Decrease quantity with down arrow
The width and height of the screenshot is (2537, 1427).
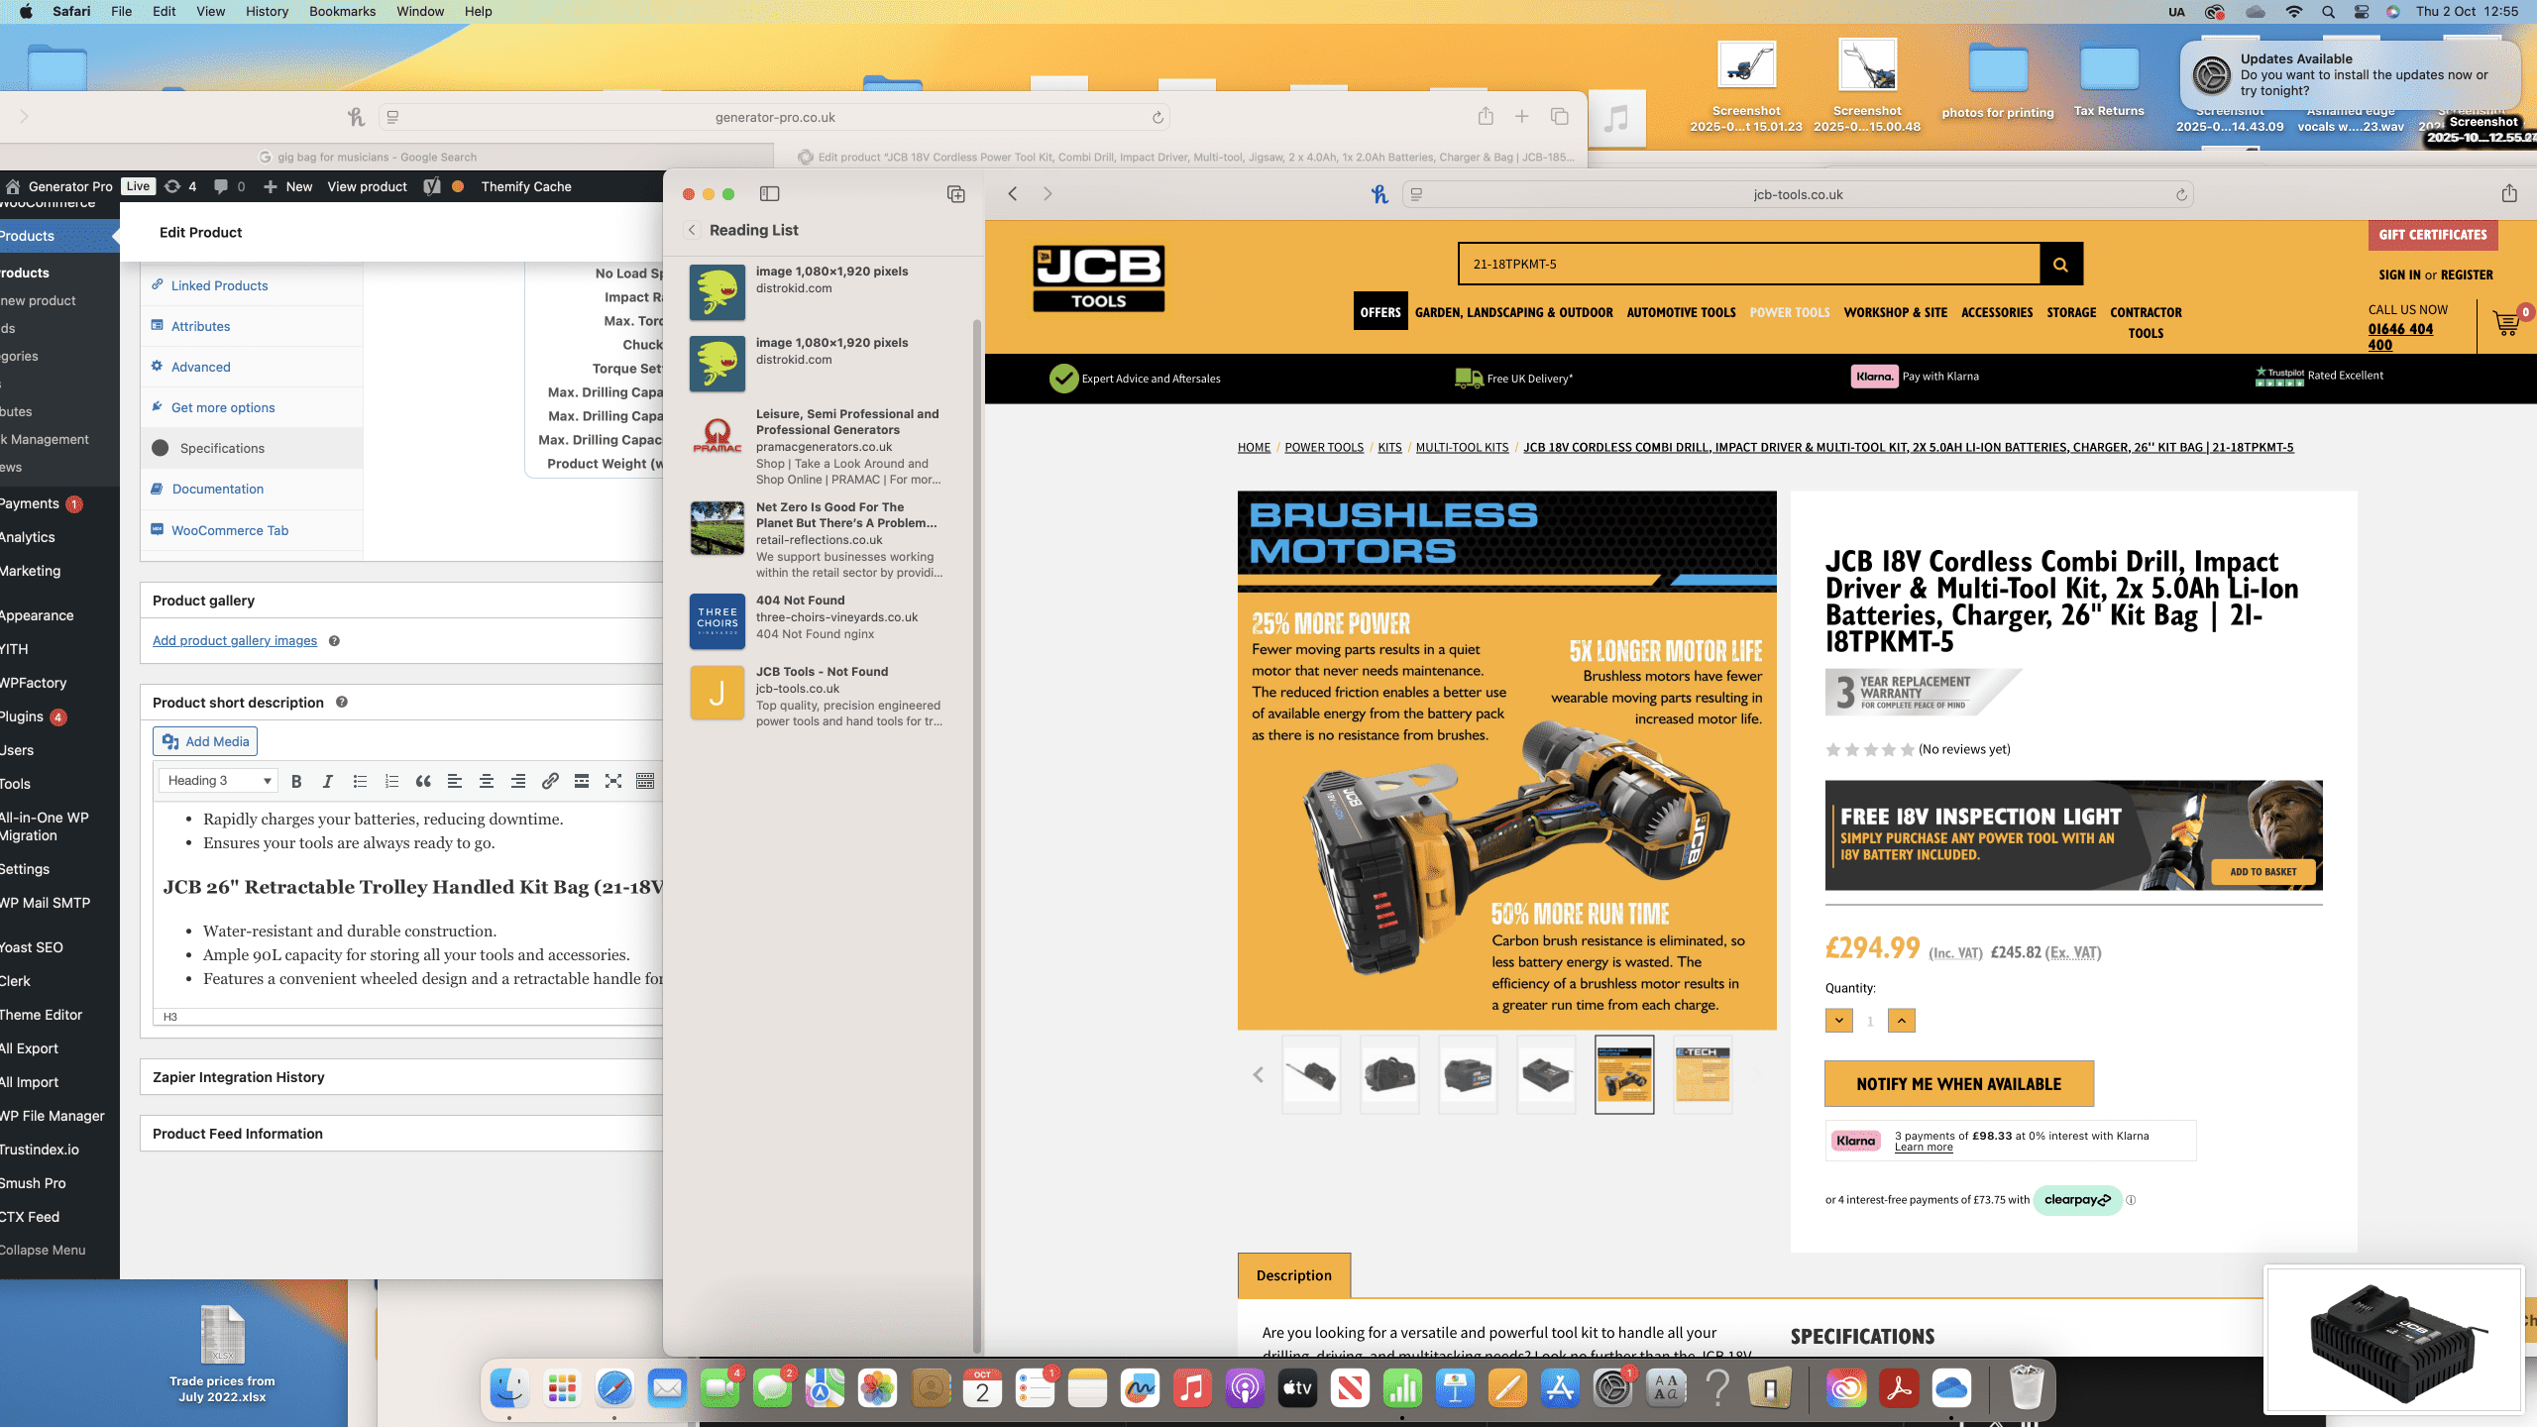coord(1839,1021)
